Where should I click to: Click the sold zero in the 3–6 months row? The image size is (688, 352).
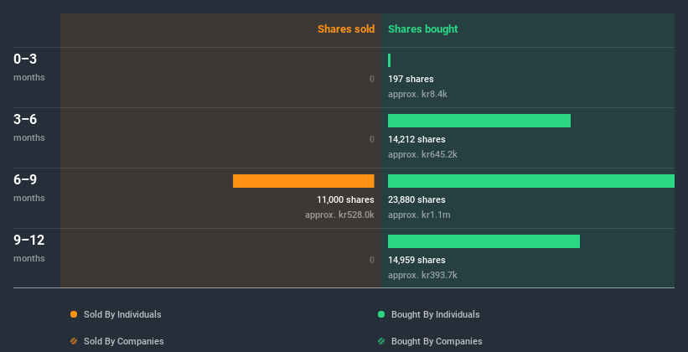[372, 140]
